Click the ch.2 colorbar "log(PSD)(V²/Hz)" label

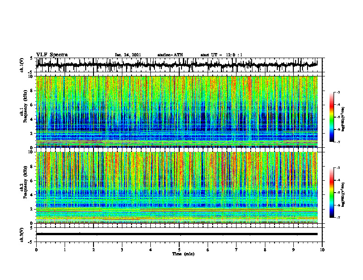(343, 194)
